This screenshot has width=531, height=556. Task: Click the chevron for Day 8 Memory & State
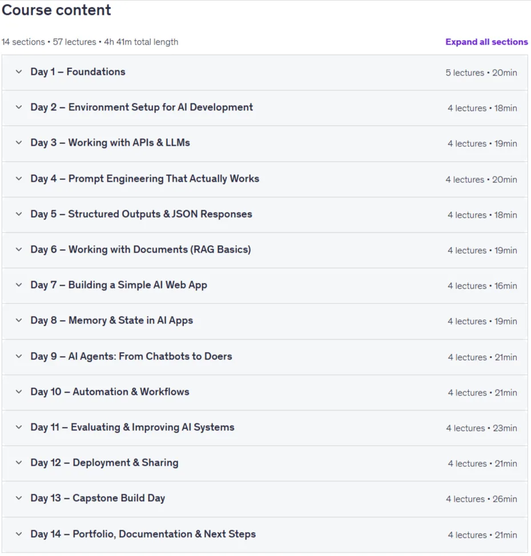(19, 320)
